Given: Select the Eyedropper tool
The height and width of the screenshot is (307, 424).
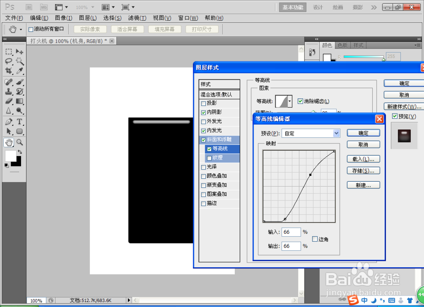Looking at the screenshot, I should click(x=20, y=71).
